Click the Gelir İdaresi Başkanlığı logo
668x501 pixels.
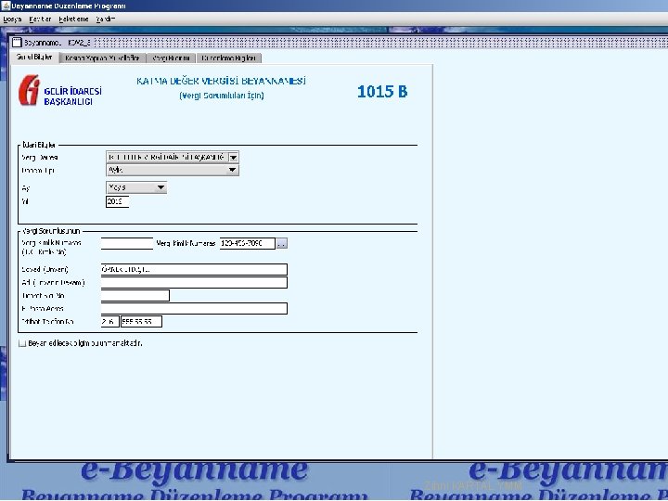[60, 90]
